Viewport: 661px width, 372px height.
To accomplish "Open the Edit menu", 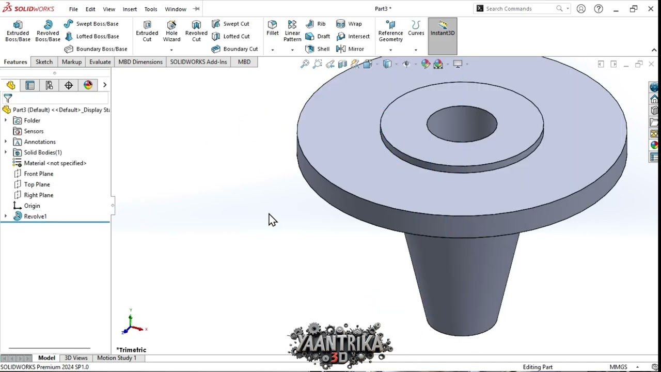I will [x=90, y=9].
